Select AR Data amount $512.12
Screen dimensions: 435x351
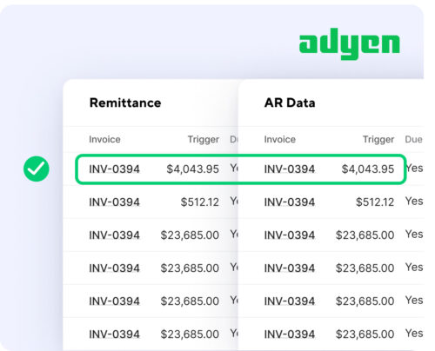coord(375,202)
